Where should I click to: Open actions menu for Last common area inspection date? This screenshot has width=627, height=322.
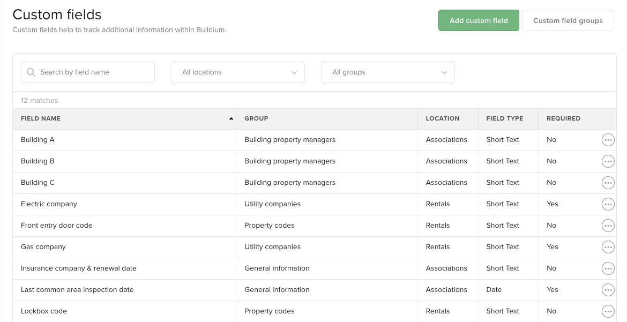(608, 290)
